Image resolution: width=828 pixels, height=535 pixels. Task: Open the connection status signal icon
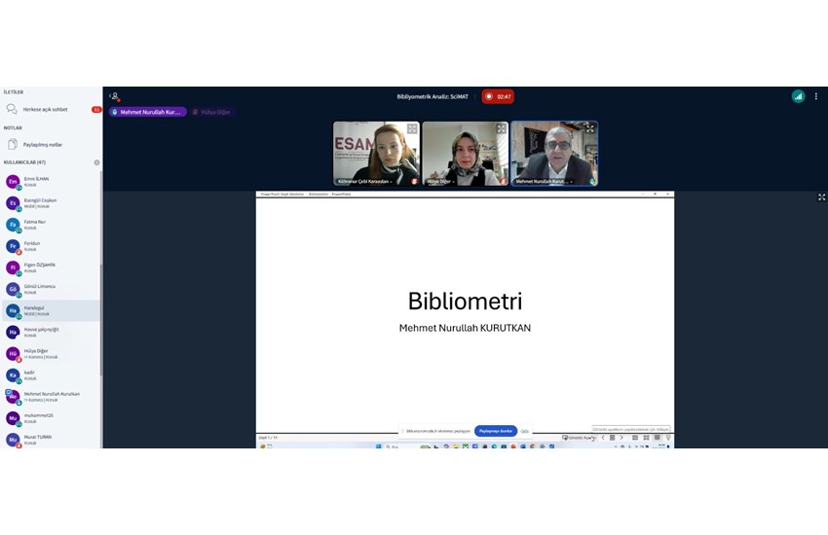point(798,96)
